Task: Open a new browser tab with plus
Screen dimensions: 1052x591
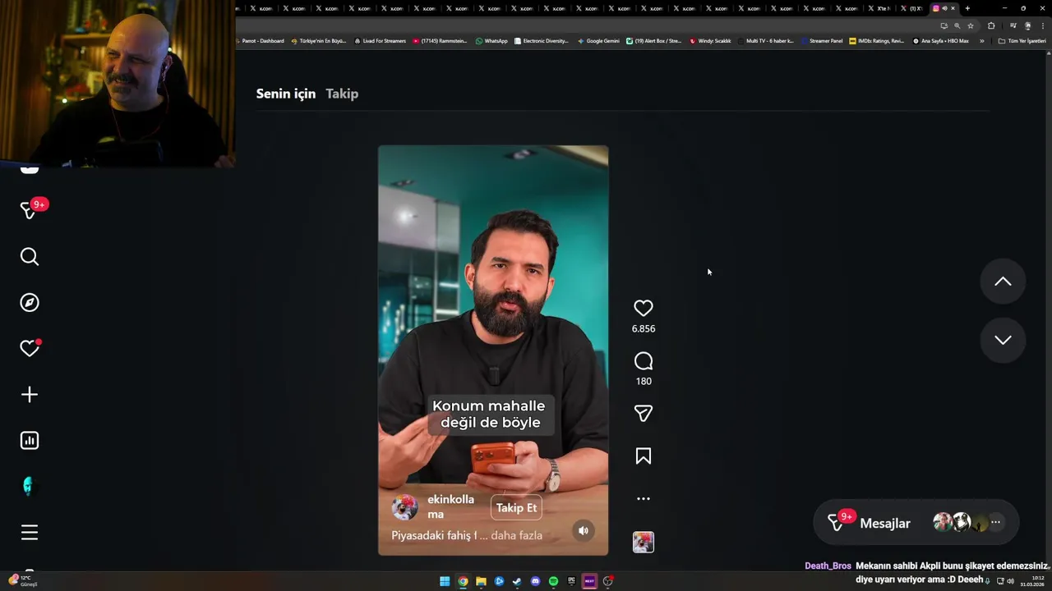Action: click(967, 8)
